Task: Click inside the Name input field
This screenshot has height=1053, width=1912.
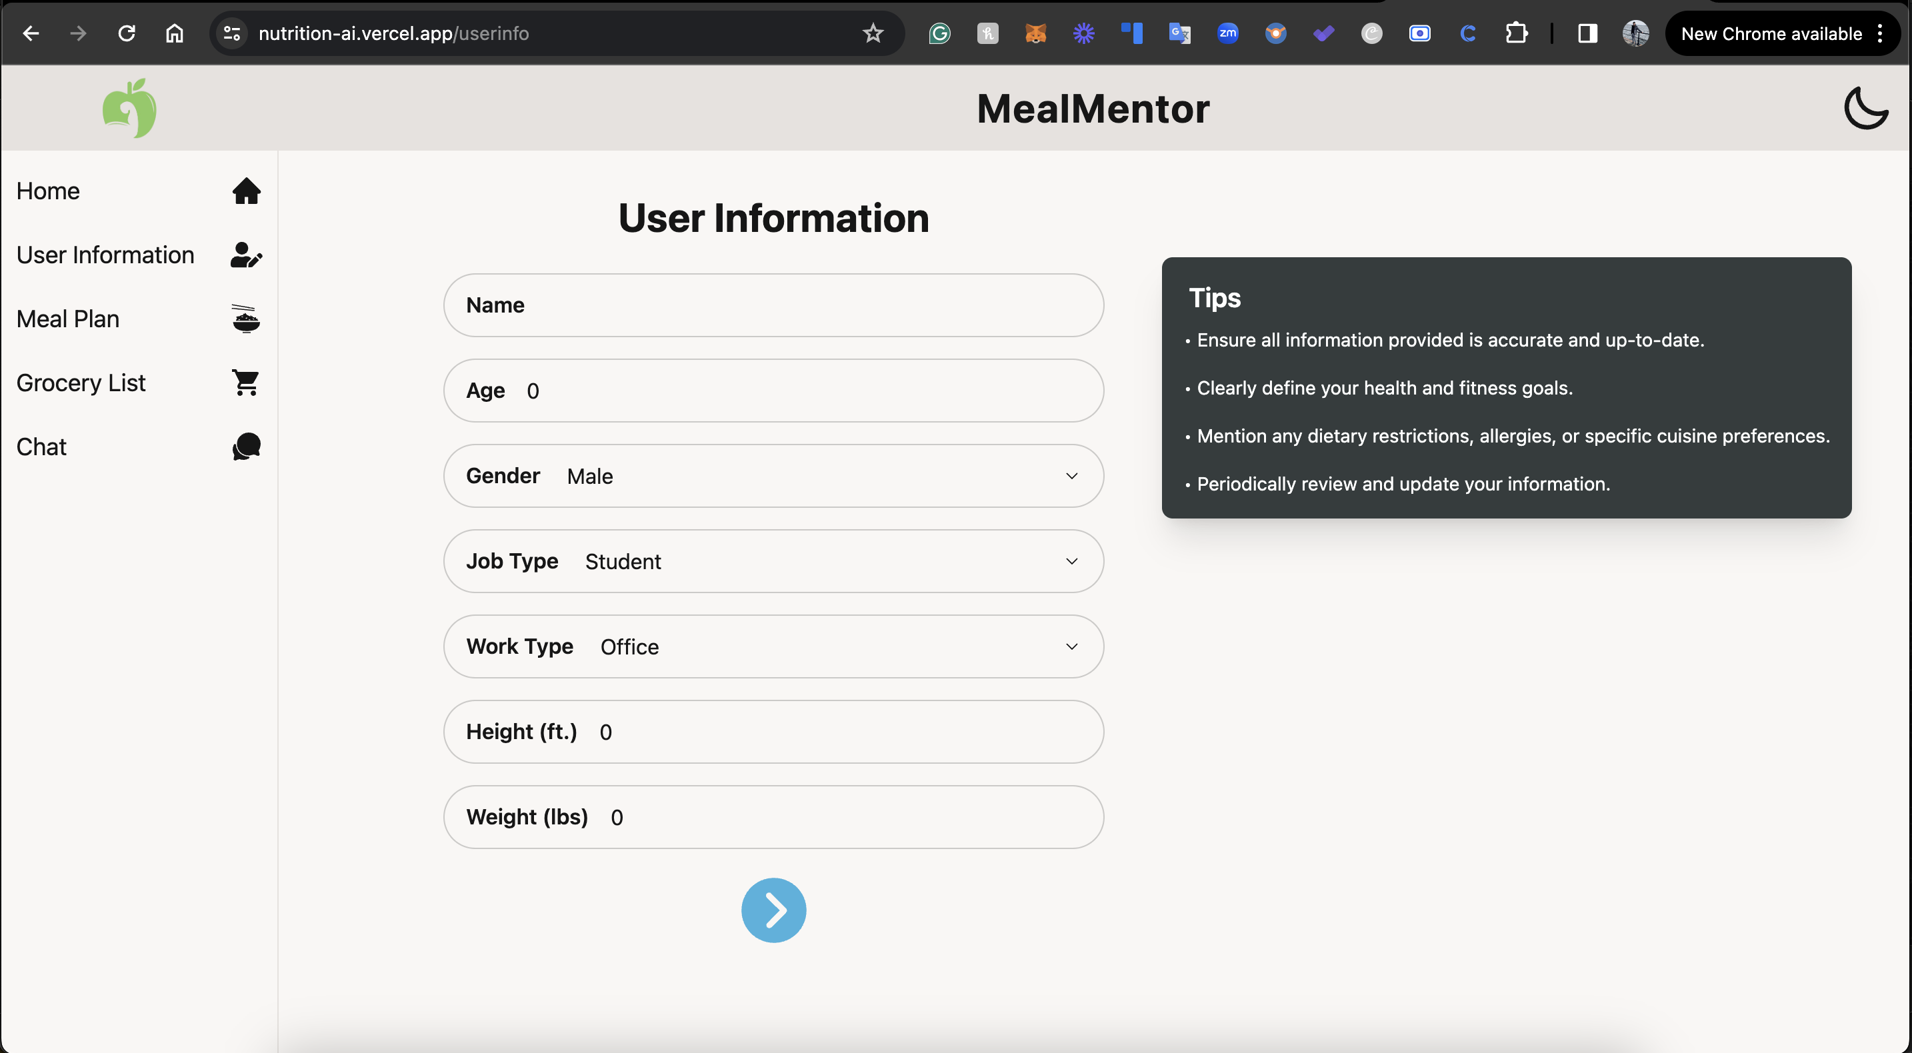Action: pyautogui.click(x=773, y=305)
